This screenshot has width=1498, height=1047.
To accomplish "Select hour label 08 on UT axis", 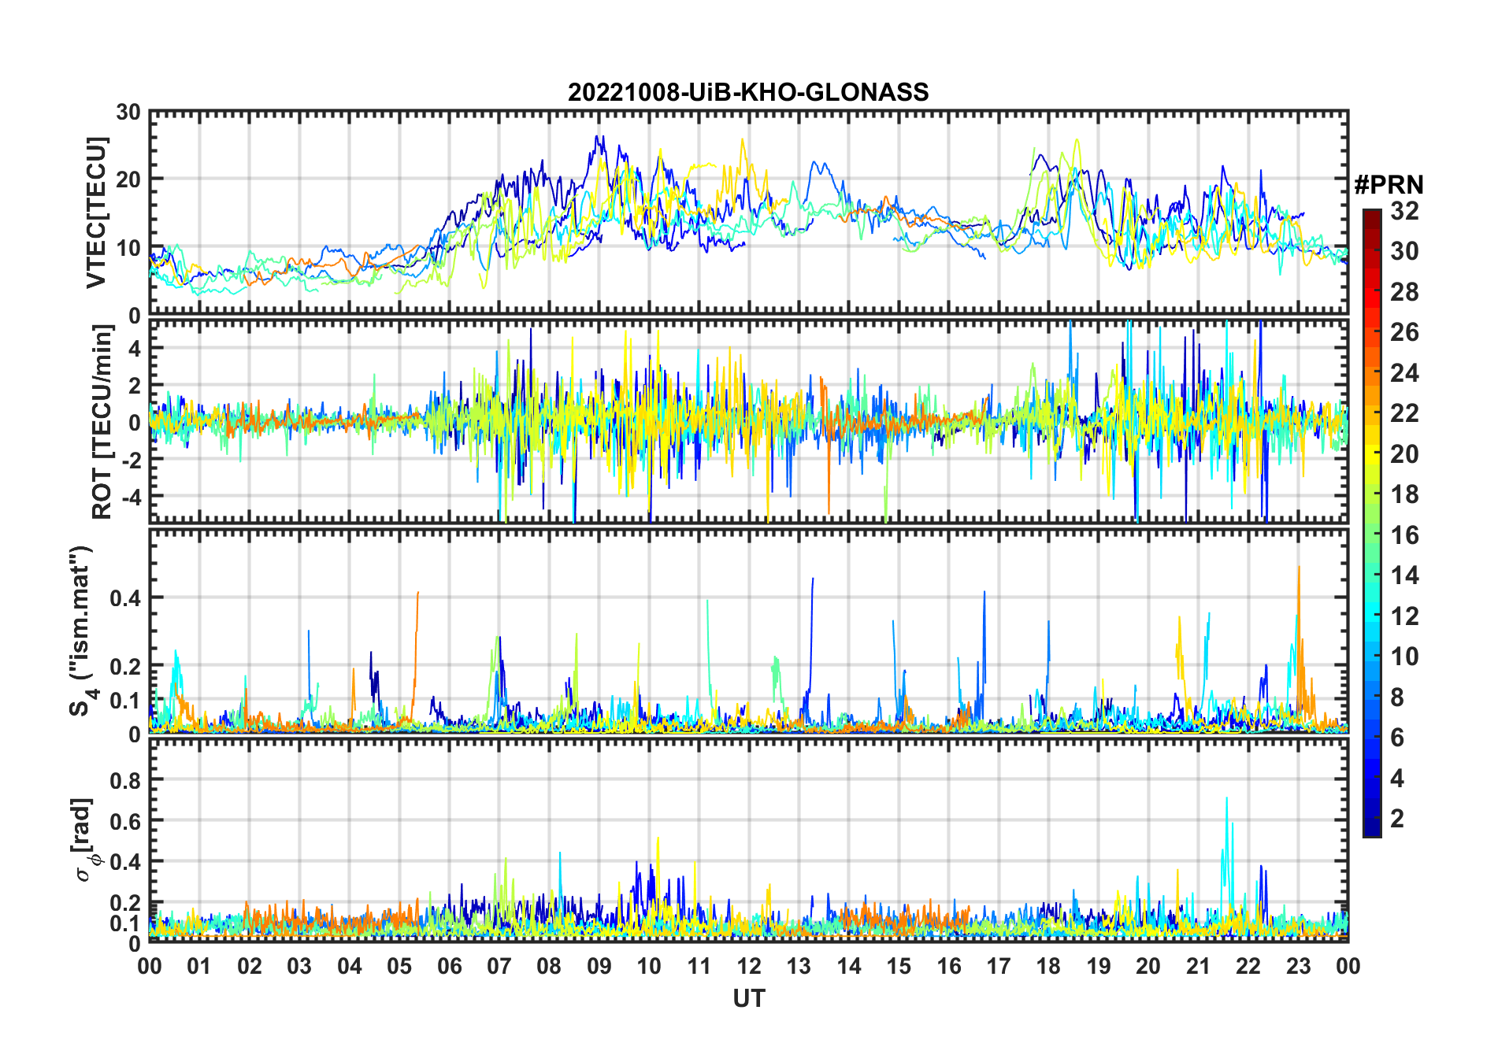I will [549, 967].
